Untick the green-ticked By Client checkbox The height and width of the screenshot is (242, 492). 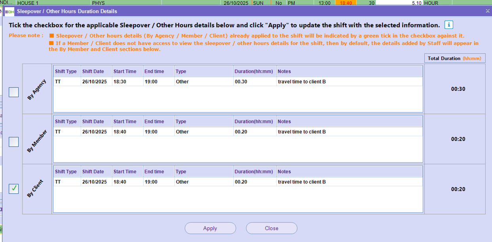(x=14, y=189)
